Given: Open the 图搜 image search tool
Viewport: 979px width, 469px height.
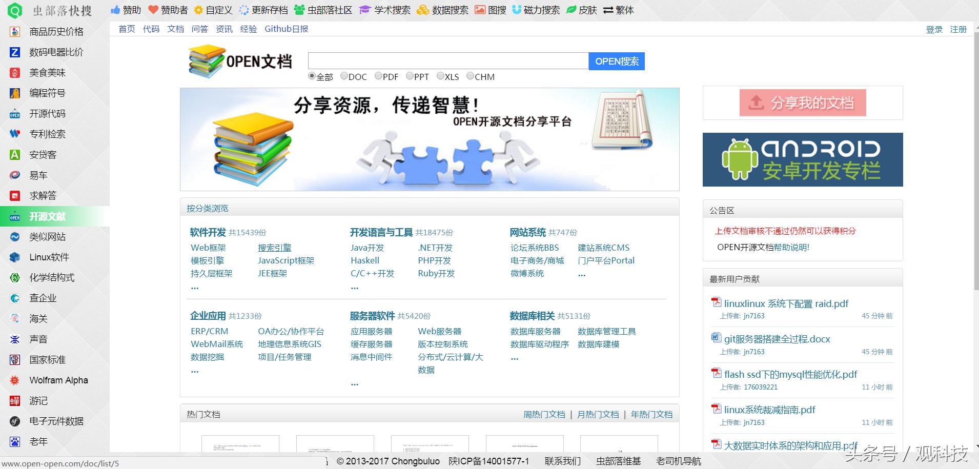Looking at the screenshot, I should click(495, 9).
